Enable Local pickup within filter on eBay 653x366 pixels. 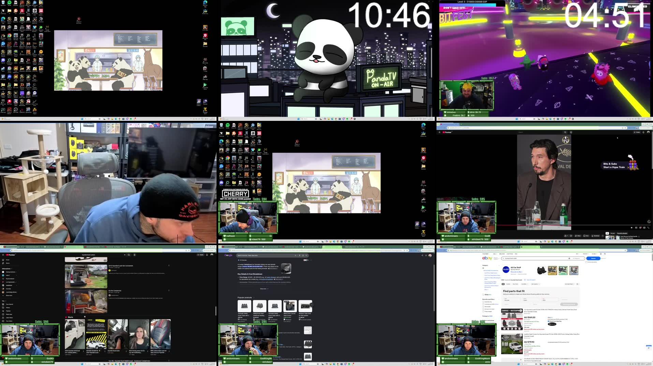click(x=483, y=304)
